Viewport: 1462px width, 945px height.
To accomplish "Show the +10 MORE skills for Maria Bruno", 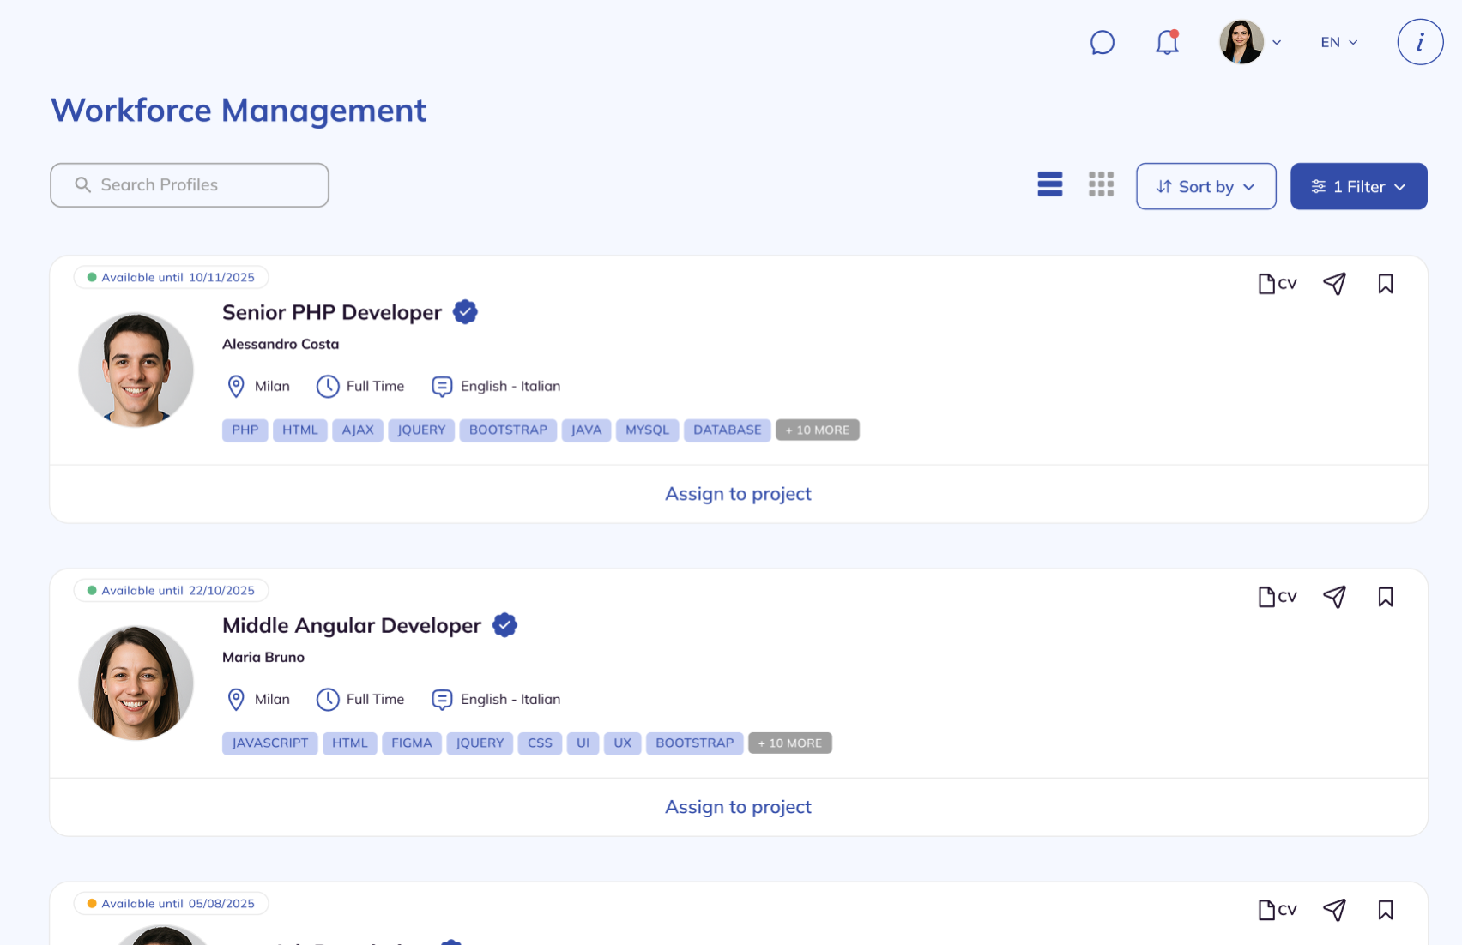I will 789,743.
